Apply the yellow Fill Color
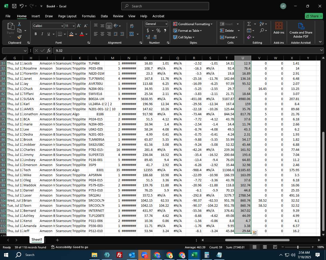Screen dimensions: 326x260 [x=71, y=34]
